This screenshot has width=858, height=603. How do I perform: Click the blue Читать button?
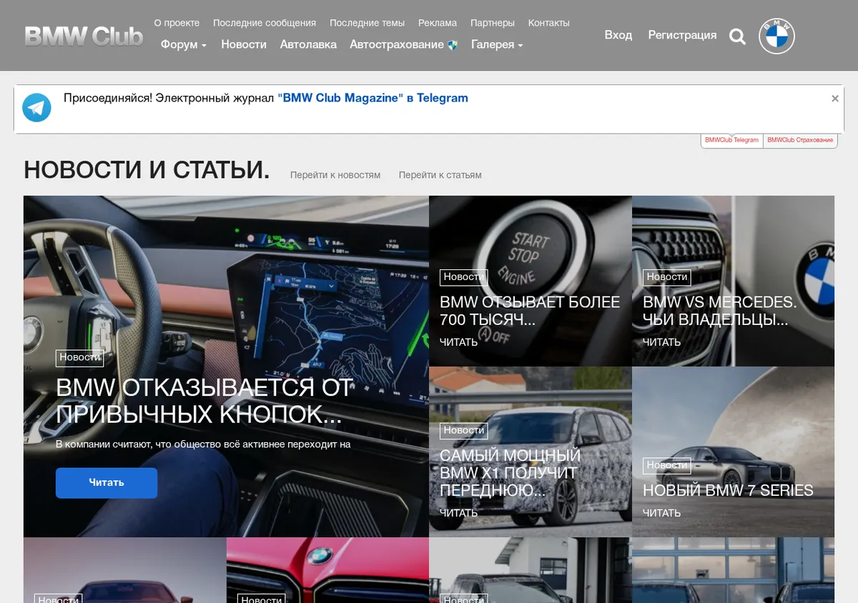pos(107,483)
